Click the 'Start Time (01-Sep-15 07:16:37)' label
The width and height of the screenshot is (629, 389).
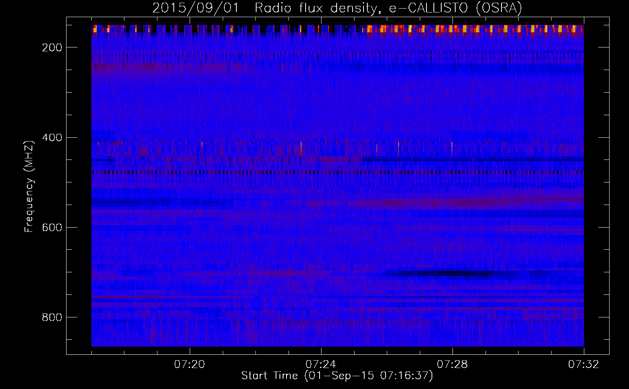click(x=337, y=376)
